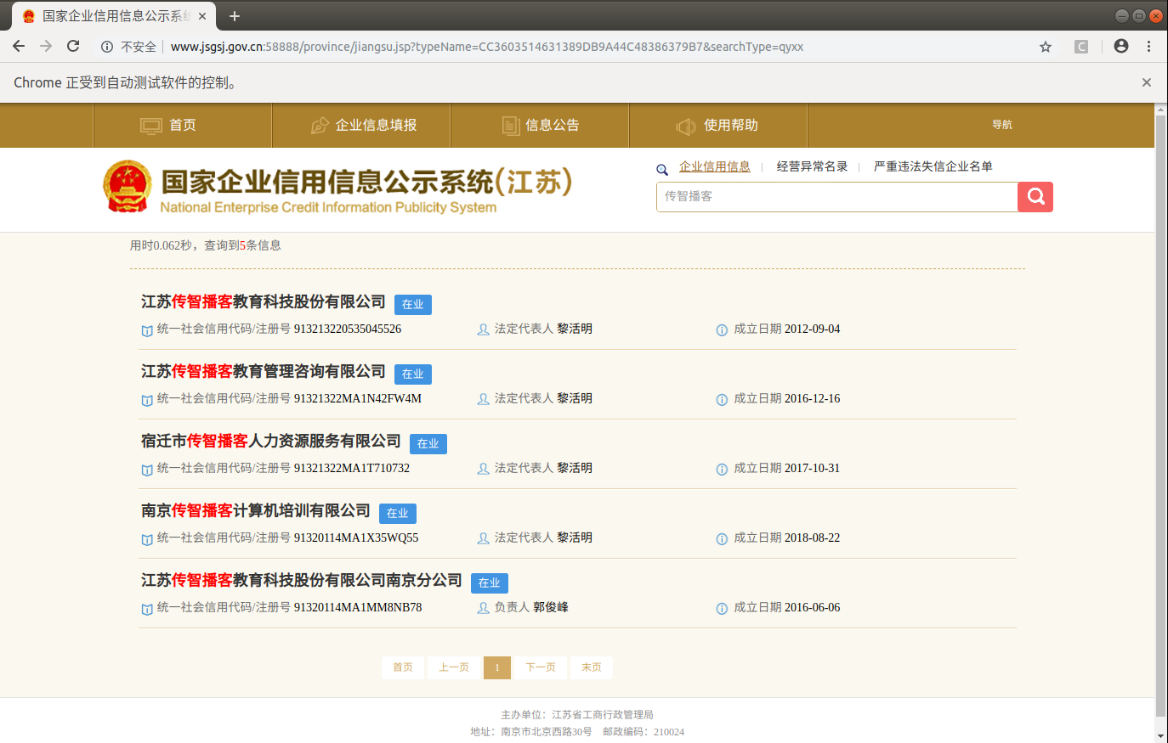This screenshot has height=743, width=1168.
Task: Open Chrome's three-dot menu
Action: (x=1148, y=47)
